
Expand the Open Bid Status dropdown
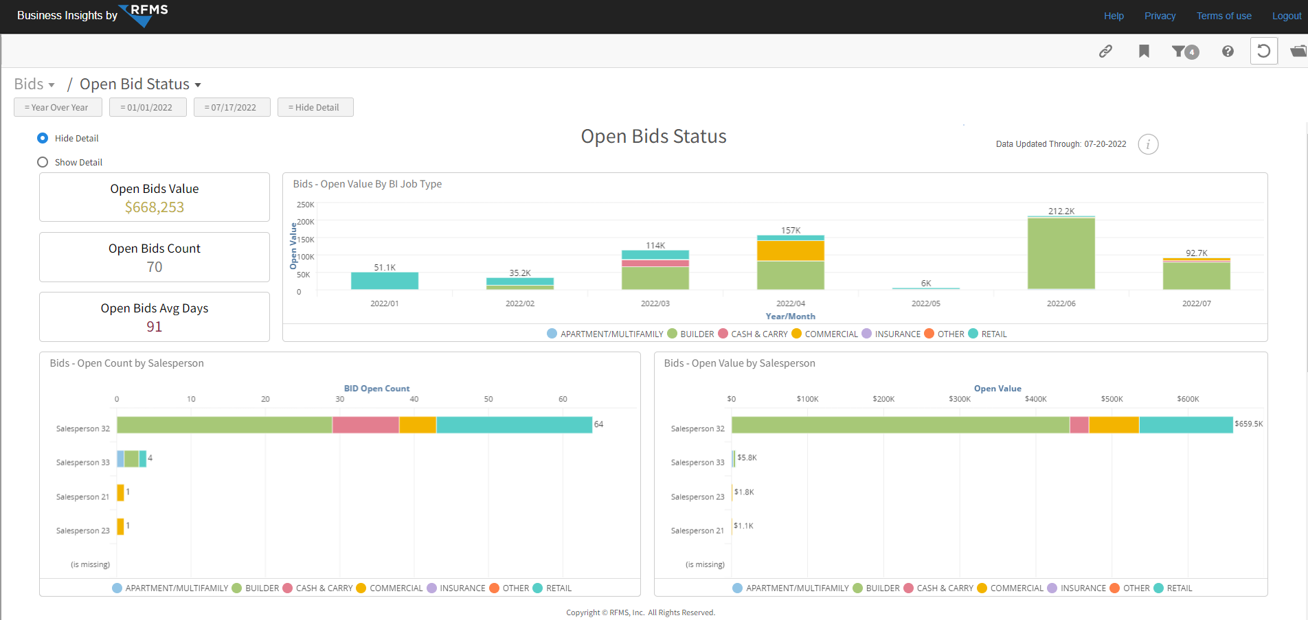(x=140, y=84)
